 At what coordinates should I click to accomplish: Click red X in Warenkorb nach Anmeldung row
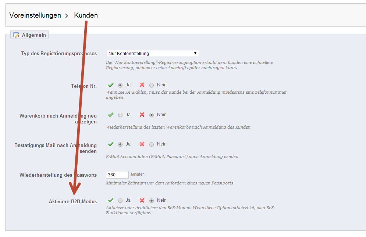142,115
